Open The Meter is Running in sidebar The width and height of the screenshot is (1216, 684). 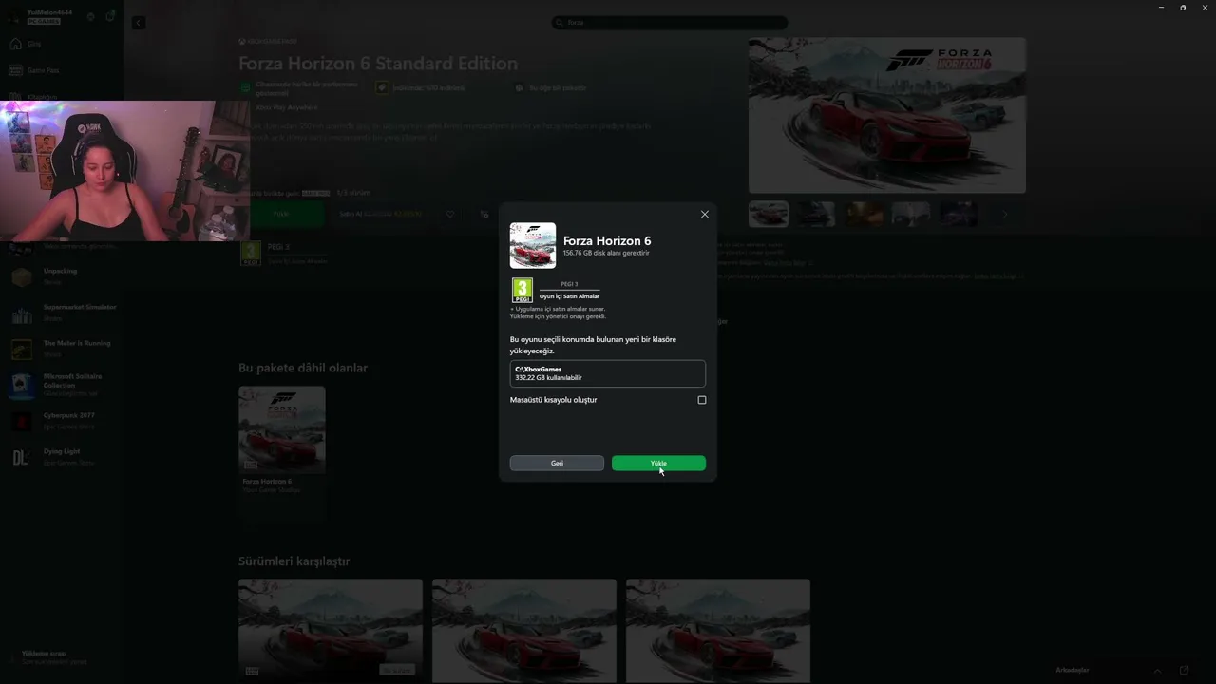pyautogui.click(x=61, y=348)
